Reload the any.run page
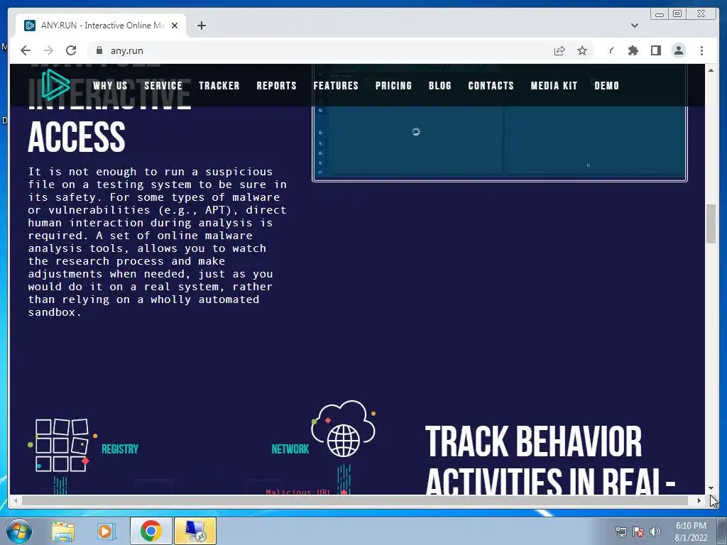This screenshot has width=727, height=545. [x=71, y=50]
